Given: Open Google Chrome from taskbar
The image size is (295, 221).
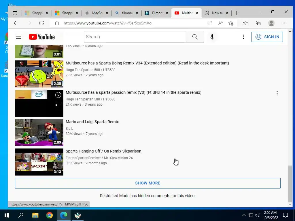Looking at the screenshot, I should point(50,215).
